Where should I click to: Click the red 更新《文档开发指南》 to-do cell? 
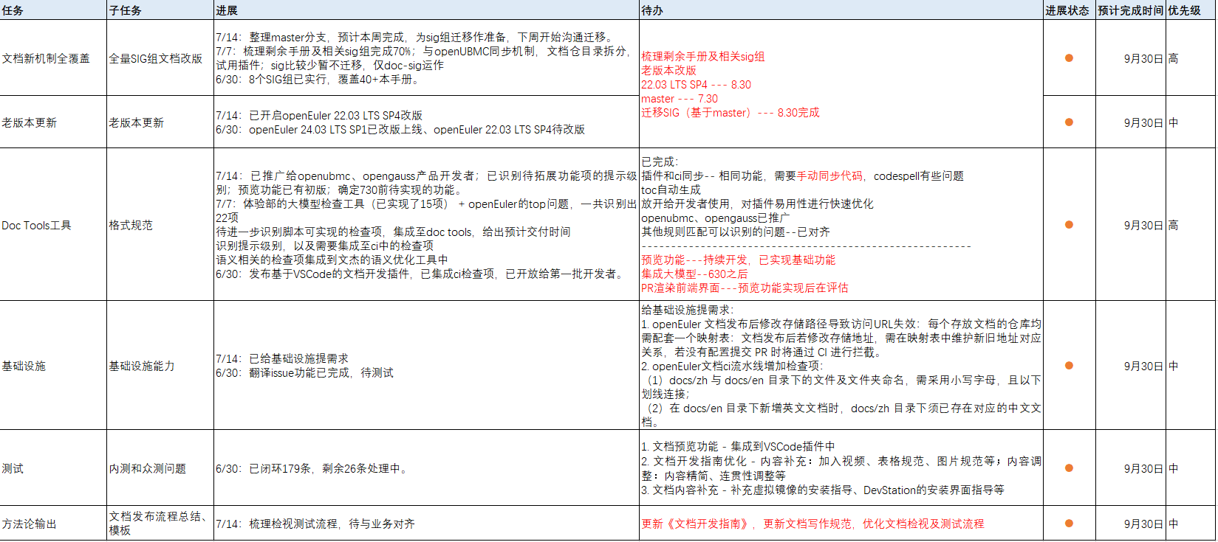coord(812,524)
